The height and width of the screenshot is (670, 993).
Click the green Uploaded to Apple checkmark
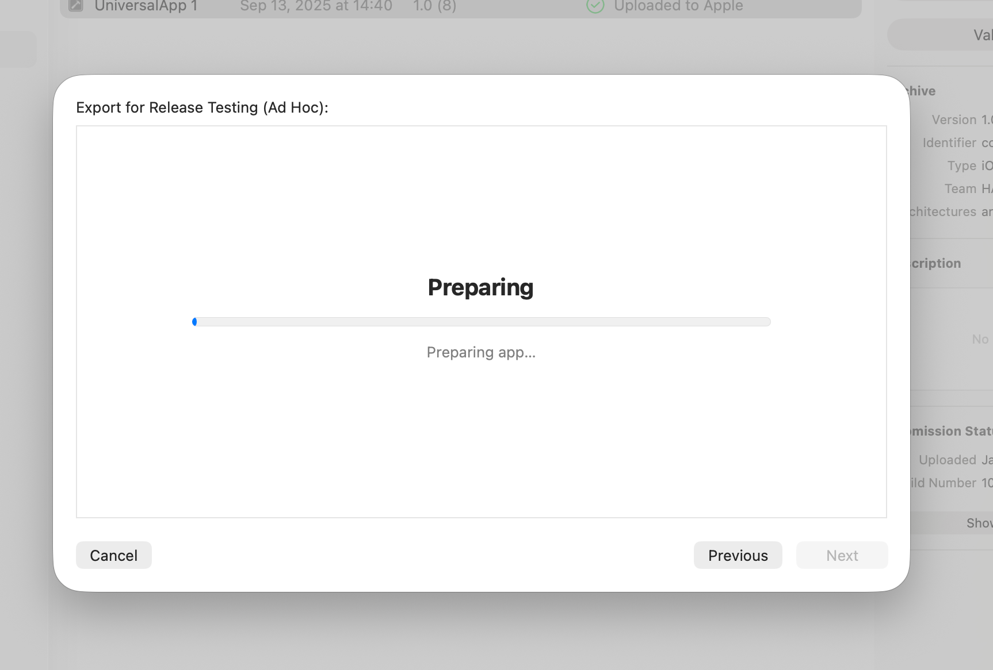pyautogui.click(x=595, y=6)
